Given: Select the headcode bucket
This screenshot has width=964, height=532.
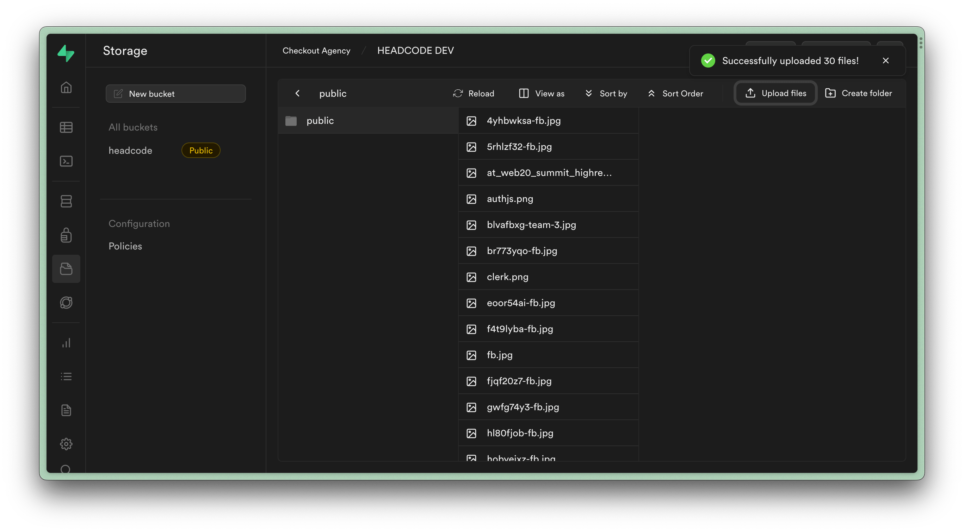Looking at the screenshot, I should pyautogui.click(x=131, y=151).
